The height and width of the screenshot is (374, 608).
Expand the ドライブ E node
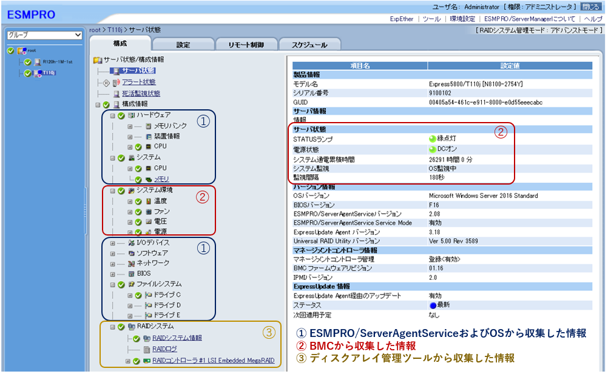[130, 316]
